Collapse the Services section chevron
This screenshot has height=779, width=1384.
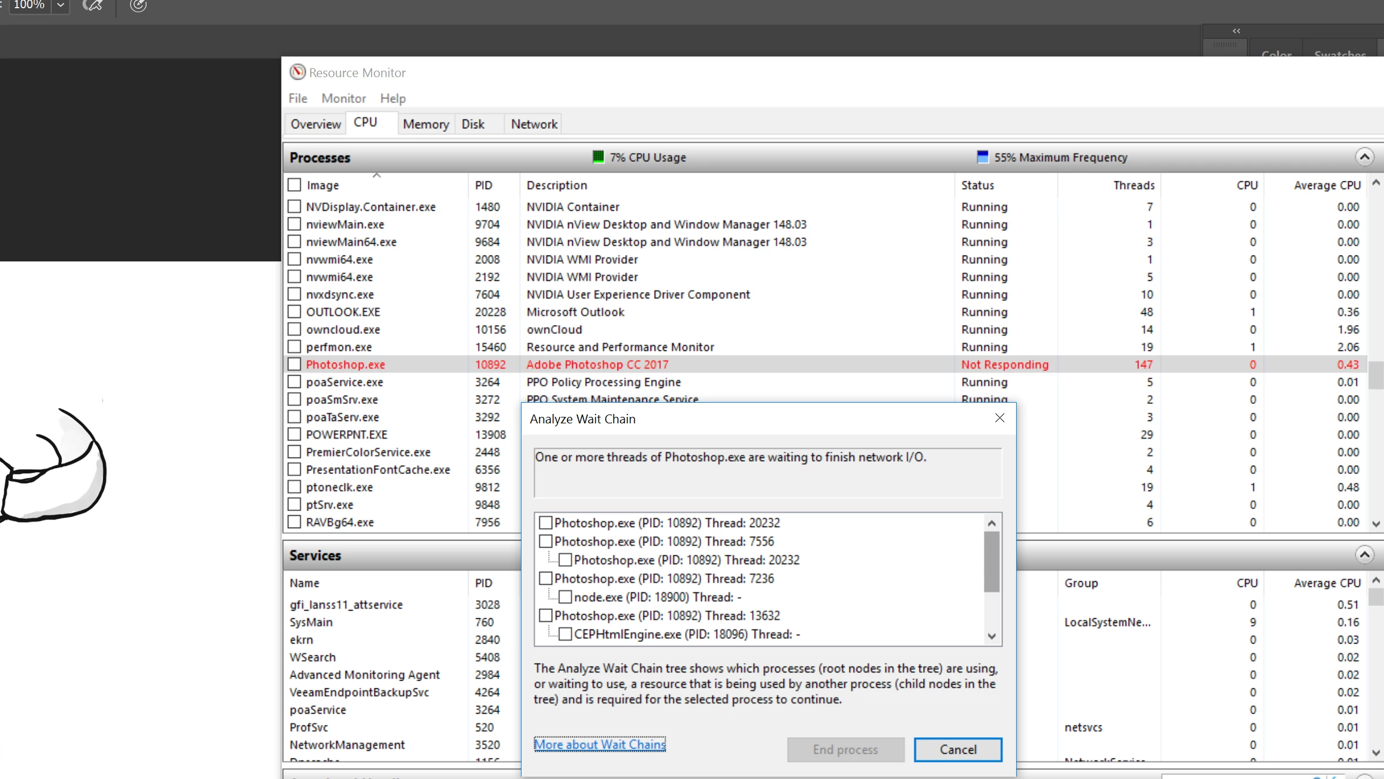coord(1364,555)
